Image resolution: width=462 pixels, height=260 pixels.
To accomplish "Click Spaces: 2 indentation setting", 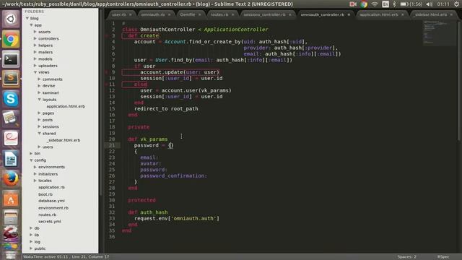I will (x=406, y=257).
